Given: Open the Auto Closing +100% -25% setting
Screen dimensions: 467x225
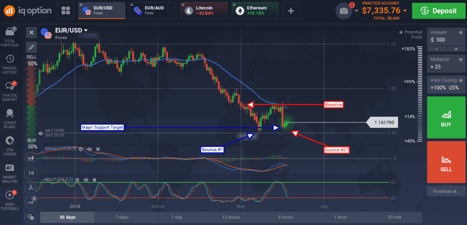Looking at the screenshot, I should tap(446, 84).
